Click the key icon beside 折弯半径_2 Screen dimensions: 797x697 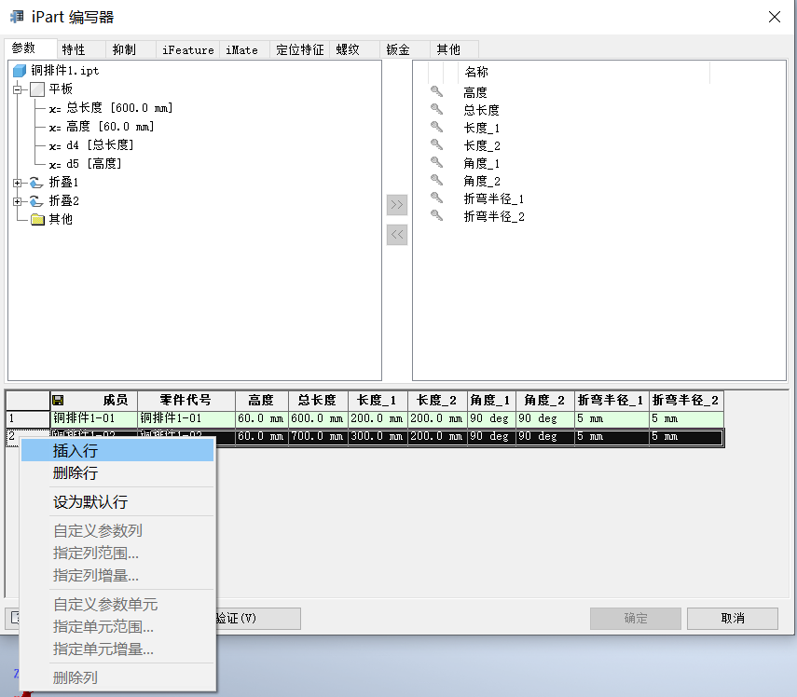pyautogui.click(x=436, y=216)
